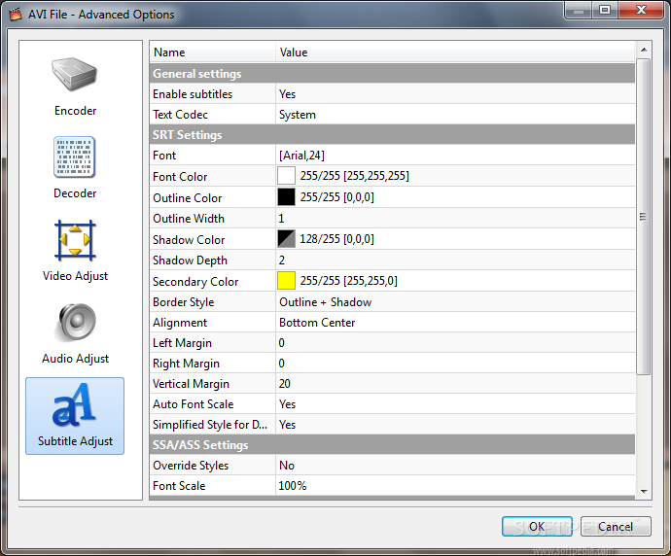The width and height of the screenshot is (671, 556).
Task: Confirm settings with the OK button
Action: 537,527
